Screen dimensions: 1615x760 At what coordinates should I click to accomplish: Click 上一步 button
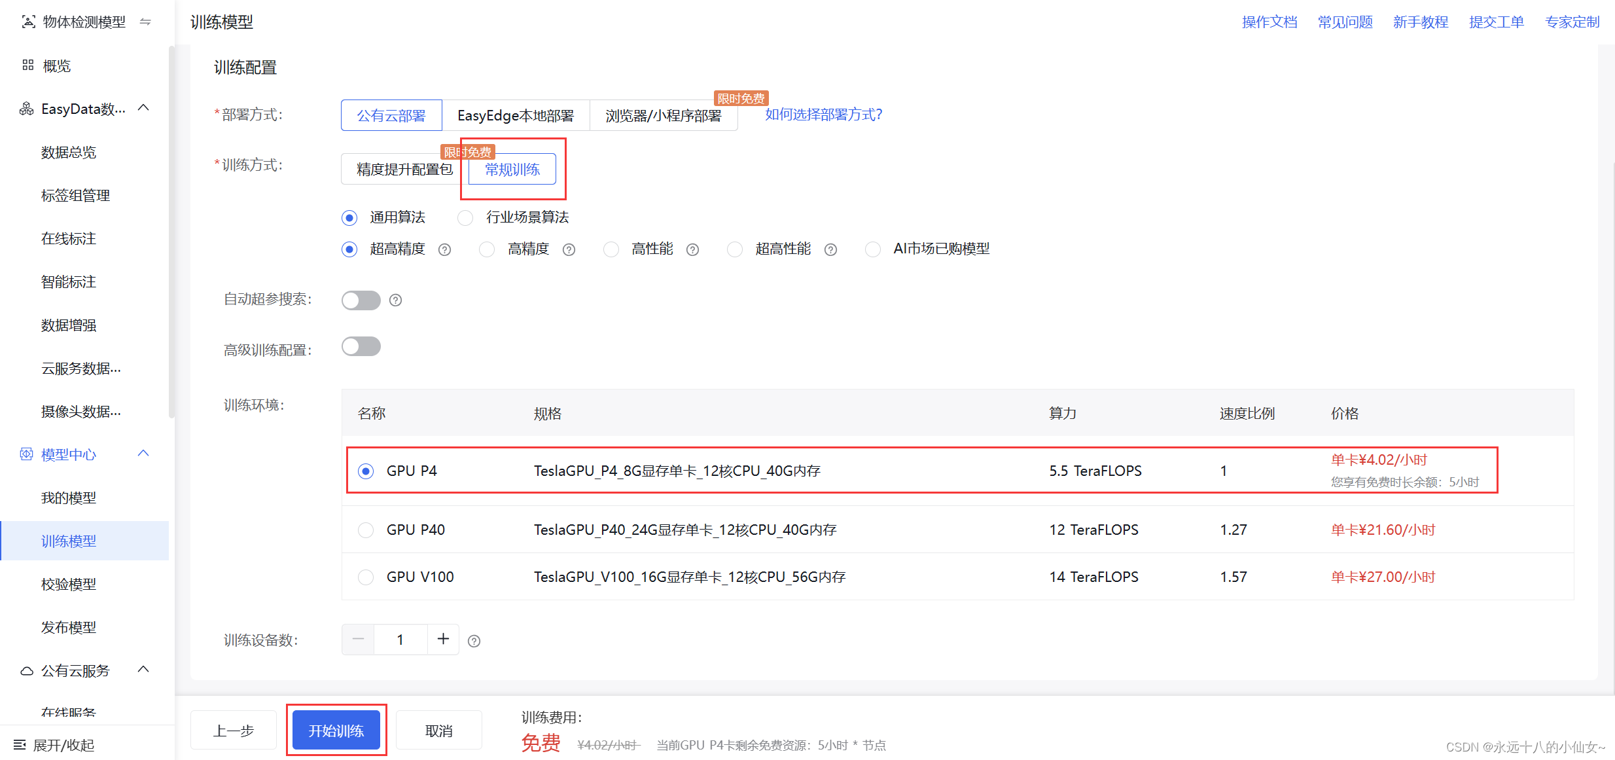pyautogui.click(x=234, y=730)
